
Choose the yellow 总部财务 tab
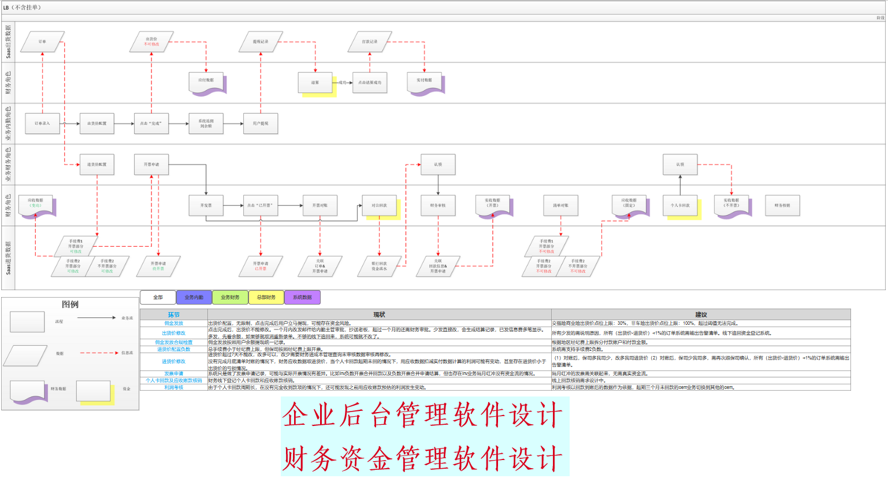tap(266, 298)
